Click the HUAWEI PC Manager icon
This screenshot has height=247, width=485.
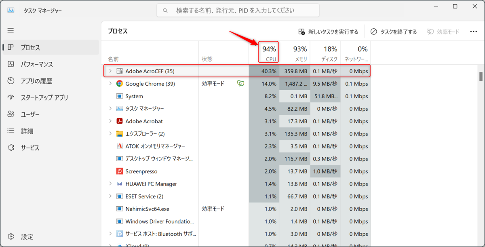(120, 184)
